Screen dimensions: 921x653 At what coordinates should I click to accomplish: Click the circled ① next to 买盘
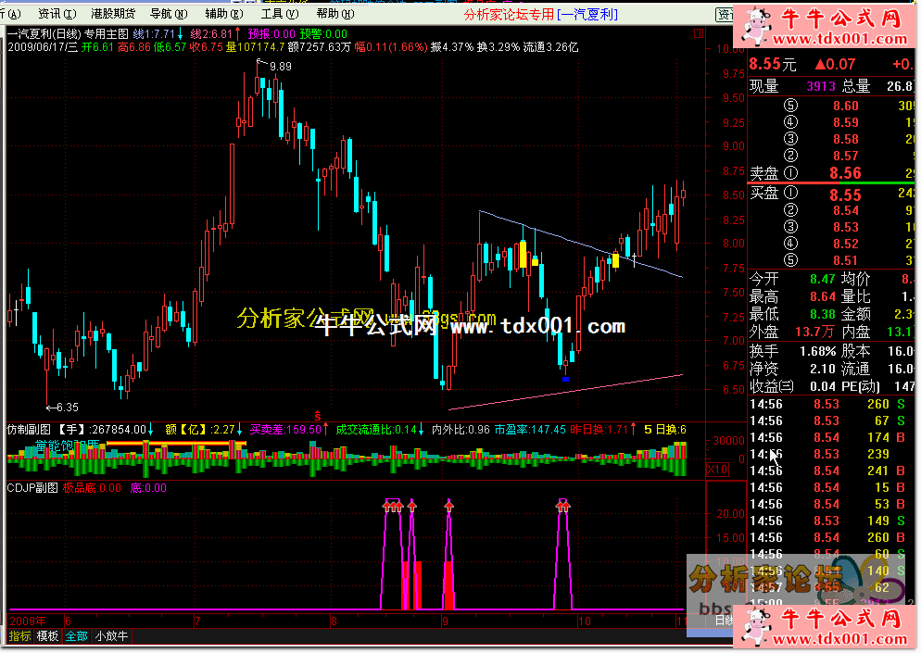(x=790, y=193)
